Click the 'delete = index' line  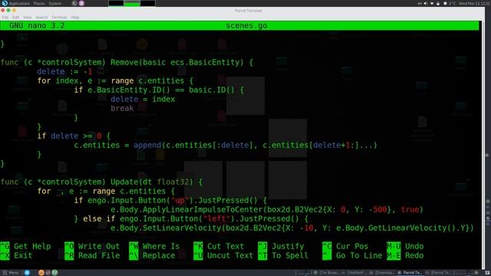click(143, 99)
